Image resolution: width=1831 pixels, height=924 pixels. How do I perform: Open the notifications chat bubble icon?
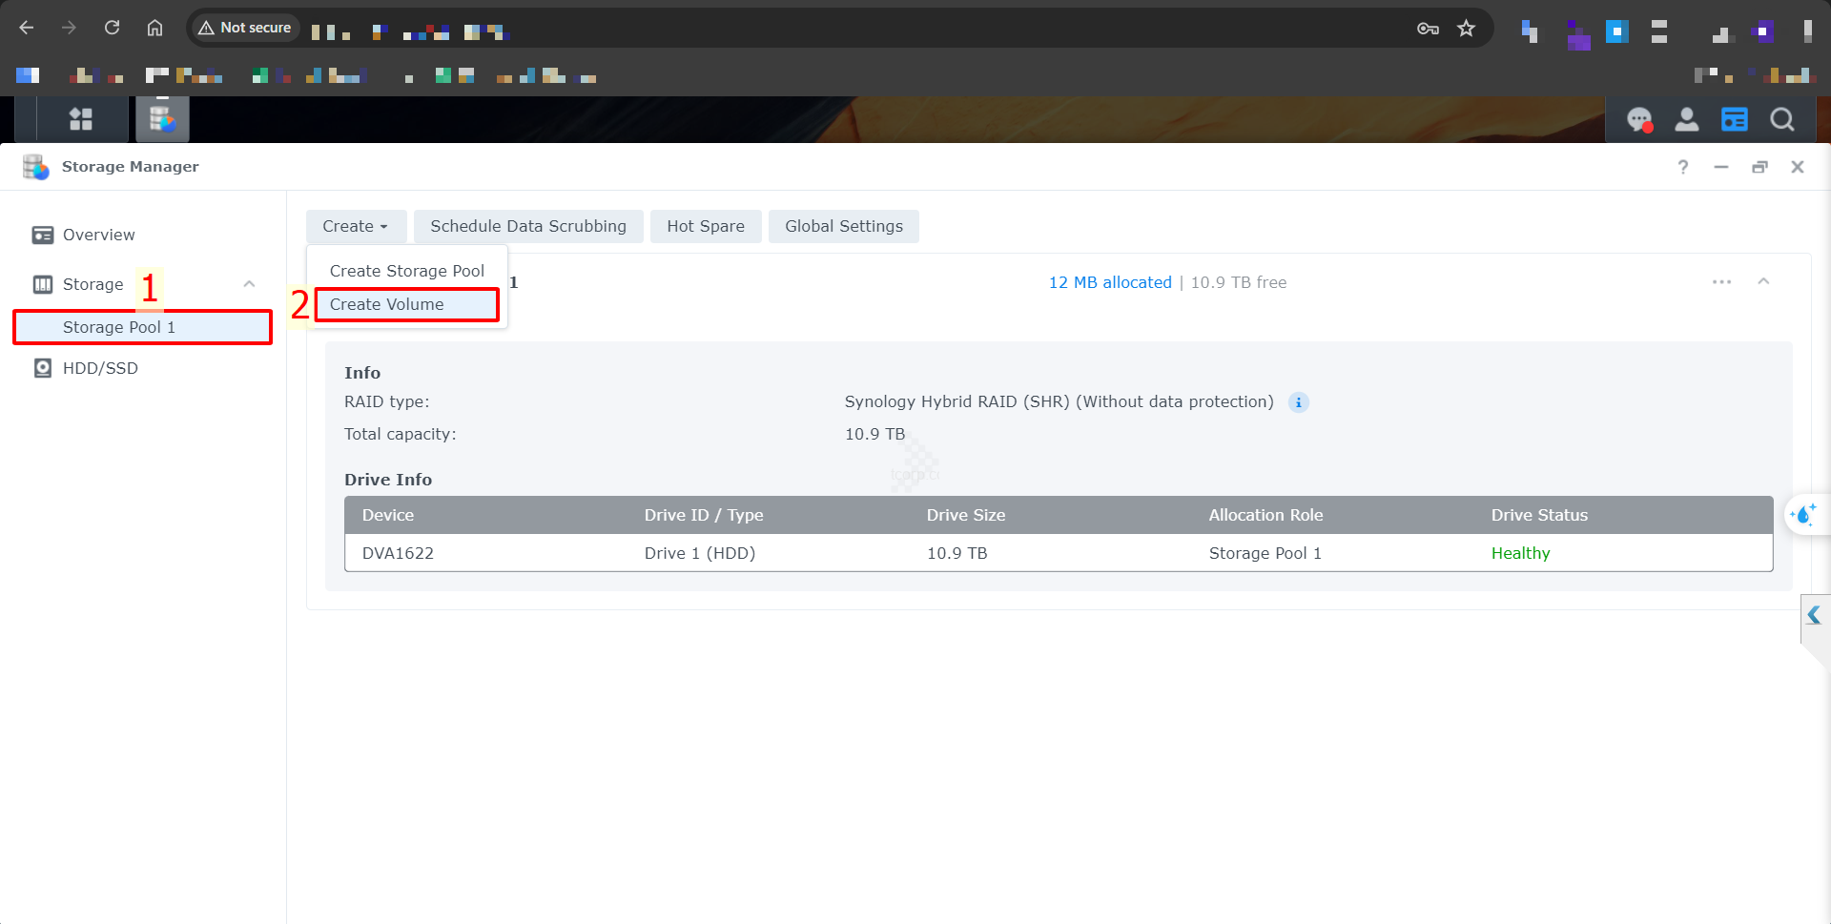(1638, 119)
